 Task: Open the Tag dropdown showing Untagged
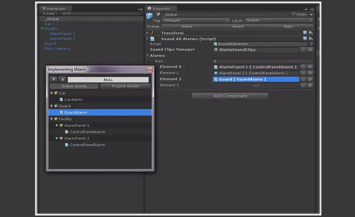tap(196, 21)
